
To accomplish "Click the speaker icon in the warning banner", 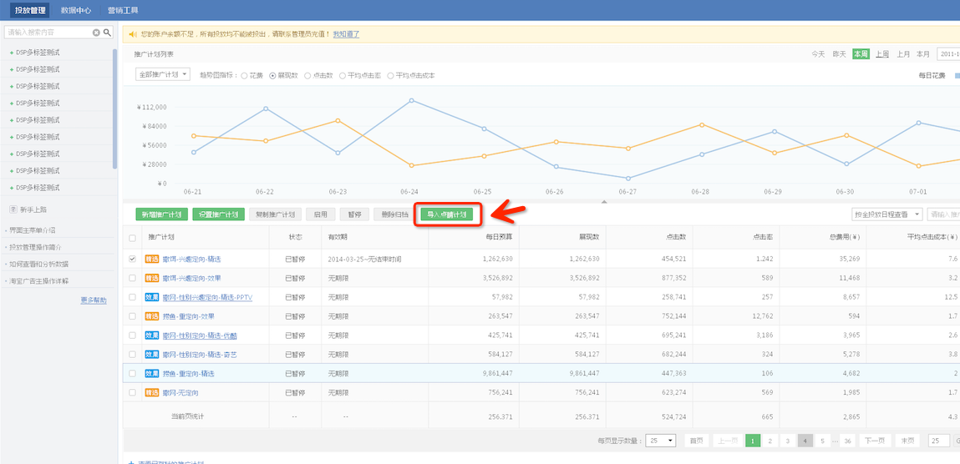I will tap(132, 34).
